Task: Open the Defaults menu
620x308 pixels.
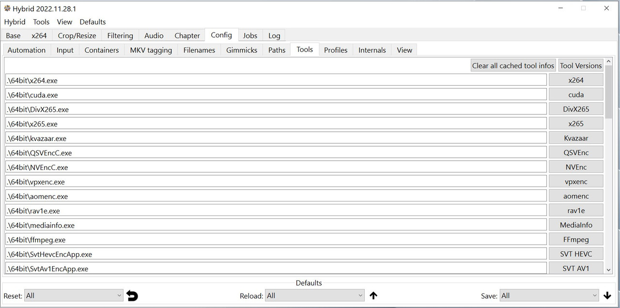Action: pos(93,22)
